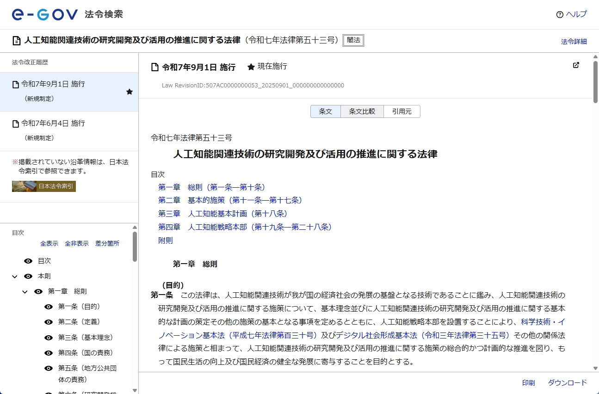Switch to the 条文比較 tab
Screen dimensions: 599x394
pyautogui.click(x=362, y=111)
